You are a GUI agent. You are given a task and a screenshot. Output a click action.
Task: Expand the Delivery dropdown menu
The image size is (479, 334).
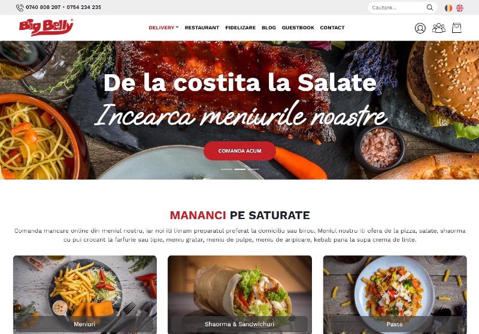[163, 28]
